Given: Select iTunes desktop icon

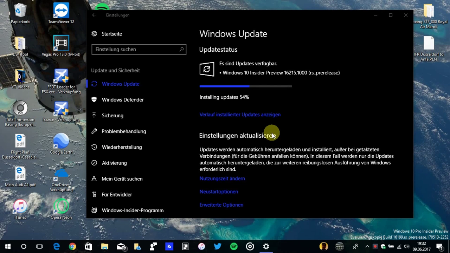Looking at the screenshot, I should (x=20, y=209).
